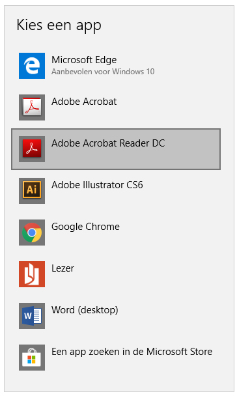This screenshot has height=396, width=237.
Task: Click the 'Kies een app' heading
Action: (x=59, y=25)
